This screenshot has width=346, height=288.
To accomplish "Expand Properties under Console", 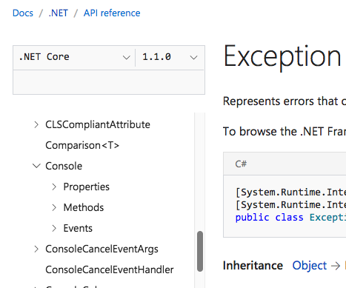I will point(54,187).
